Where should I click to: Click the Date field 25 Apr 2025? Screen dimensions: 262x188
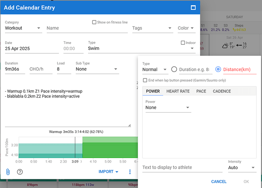(x=32, y=49)
